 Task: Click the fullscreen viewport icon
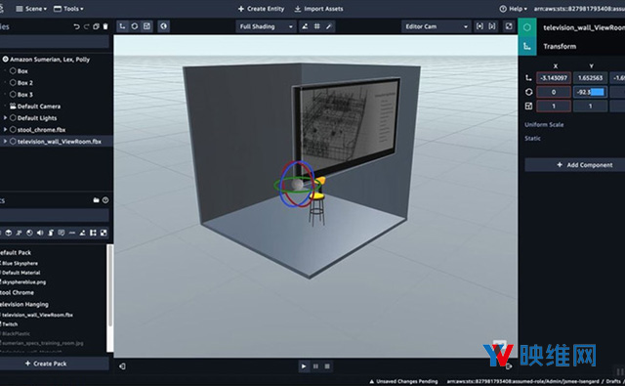(509, 26)
